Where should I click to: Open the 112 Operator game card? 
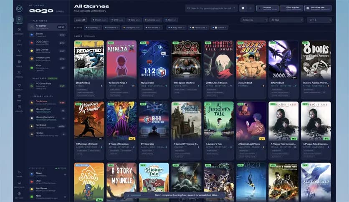154,69
